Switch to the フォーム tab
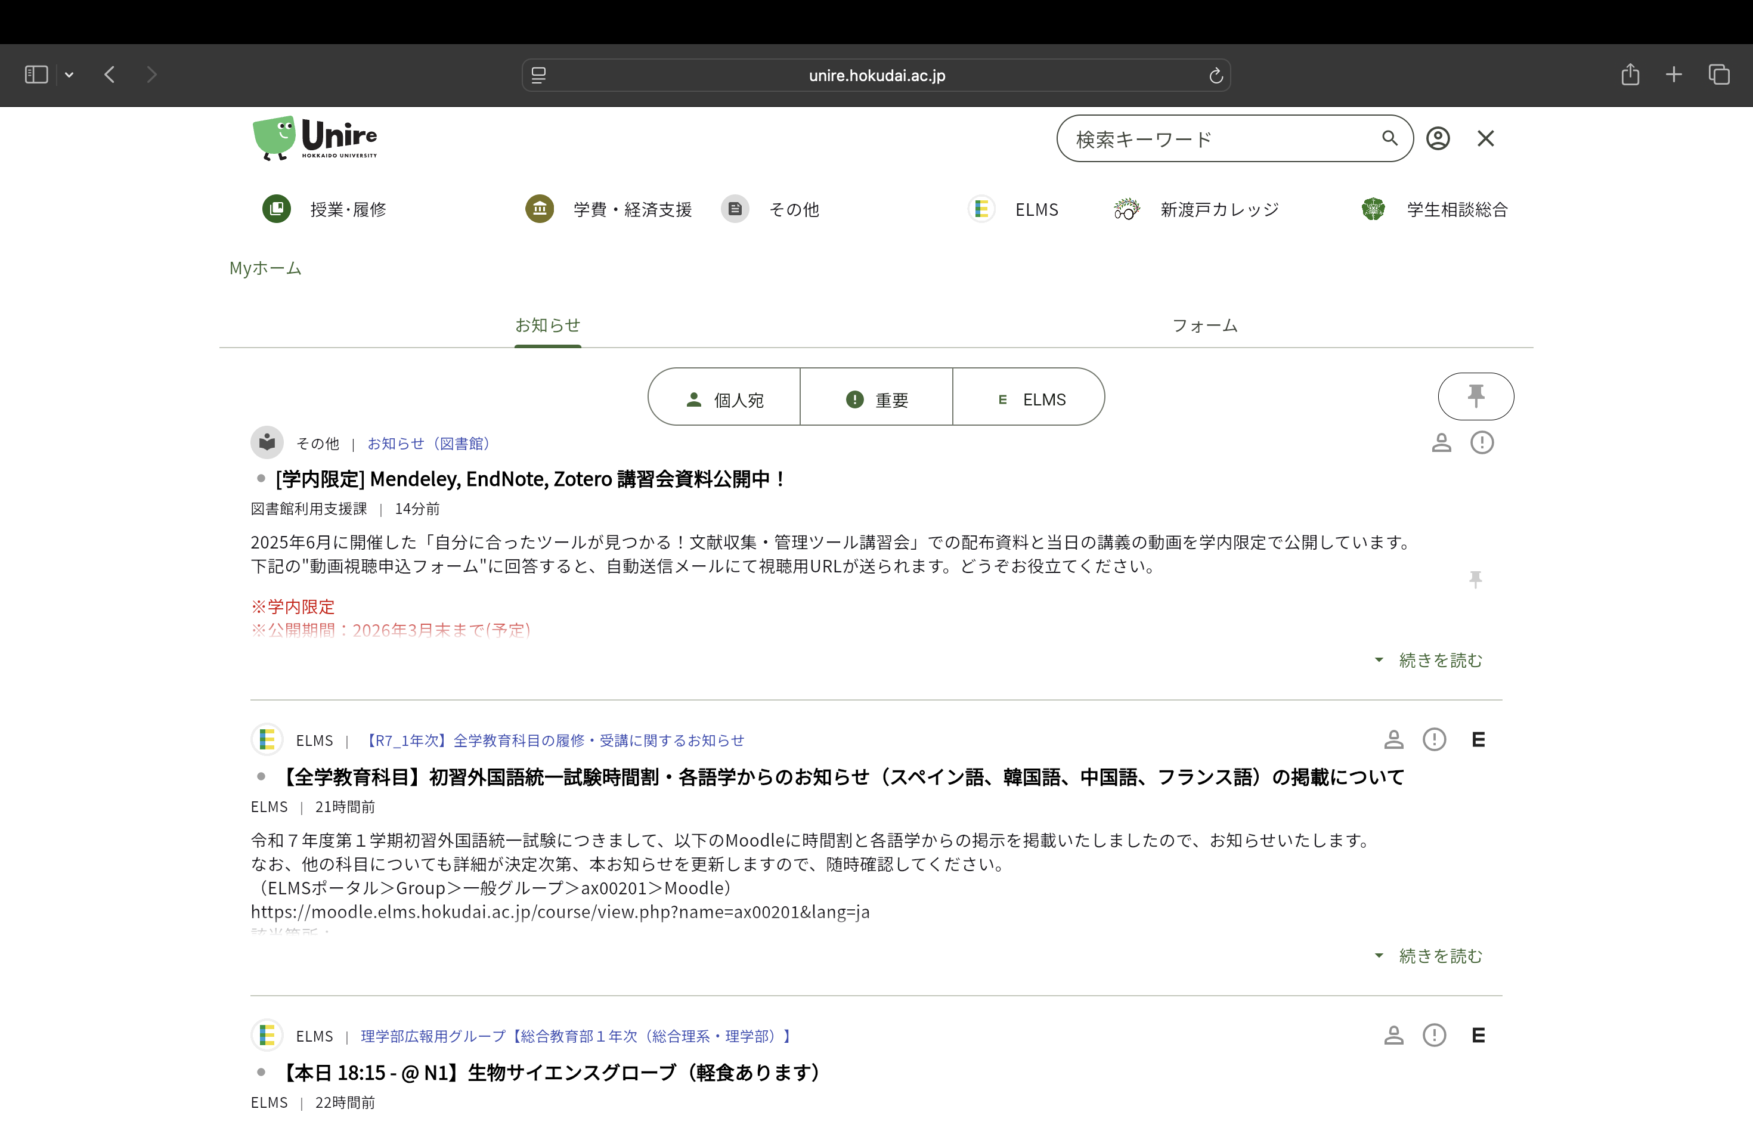 pos(1205,326)
